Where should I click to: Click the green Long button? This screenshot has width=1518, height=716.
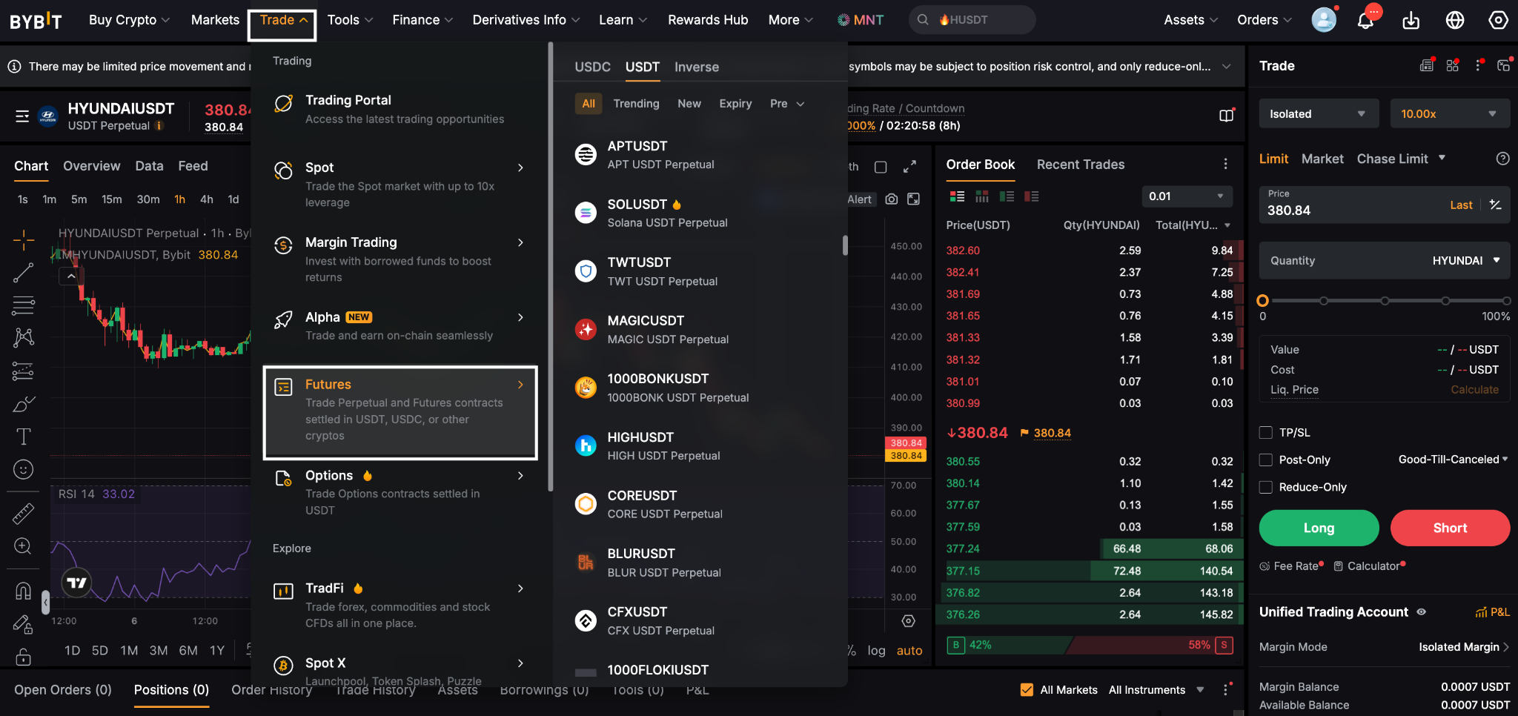click(x=1319, y=528)
